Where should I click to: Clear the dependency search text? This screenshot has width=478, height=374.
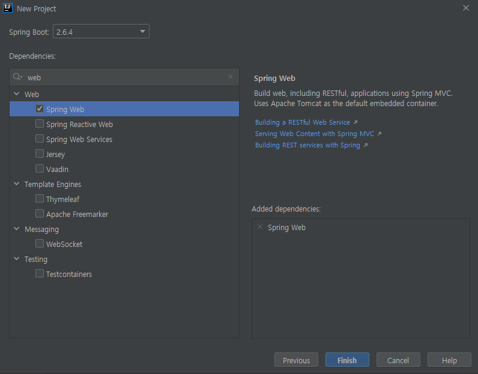(231, 77)
